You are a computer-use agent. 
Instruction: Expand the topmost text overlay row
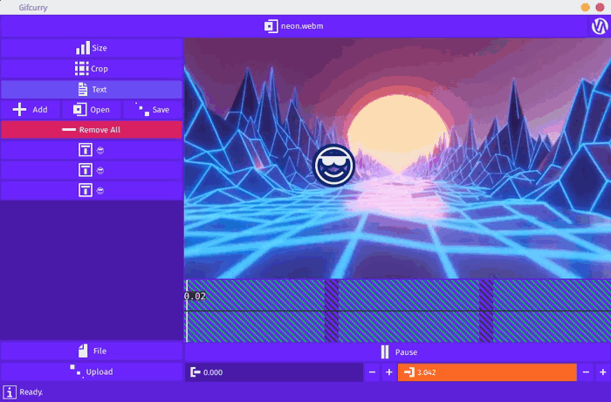(x=92, y=150)
